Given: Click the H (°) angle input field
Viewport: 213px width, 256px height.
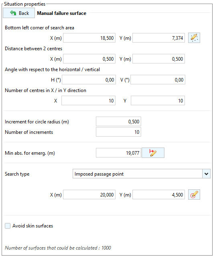Looking at the screenshot, I should 89,80.
